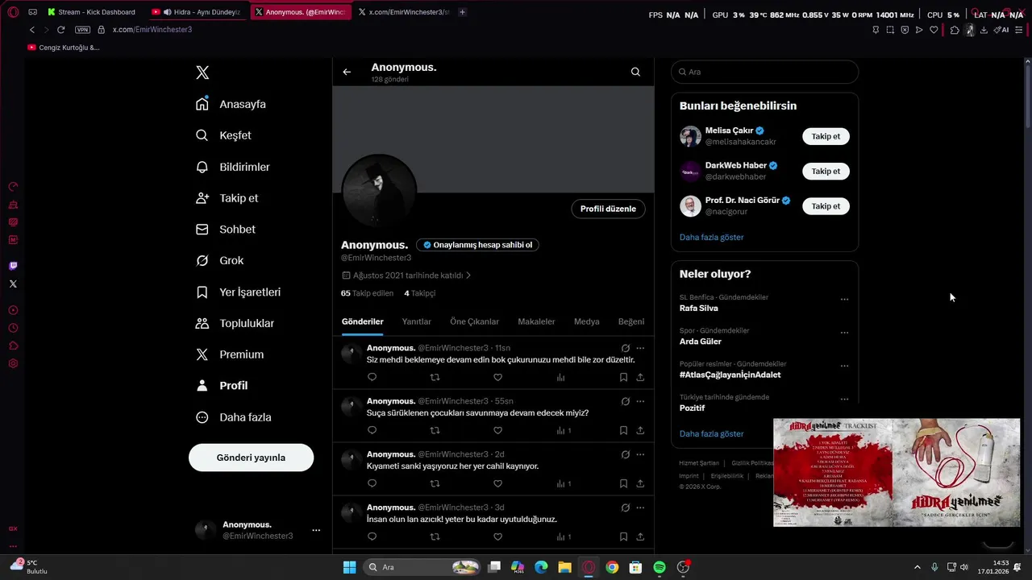Screen dimensions: 1032x580
Task: Click Gönderi yayınla button
Action: point(251,458)
